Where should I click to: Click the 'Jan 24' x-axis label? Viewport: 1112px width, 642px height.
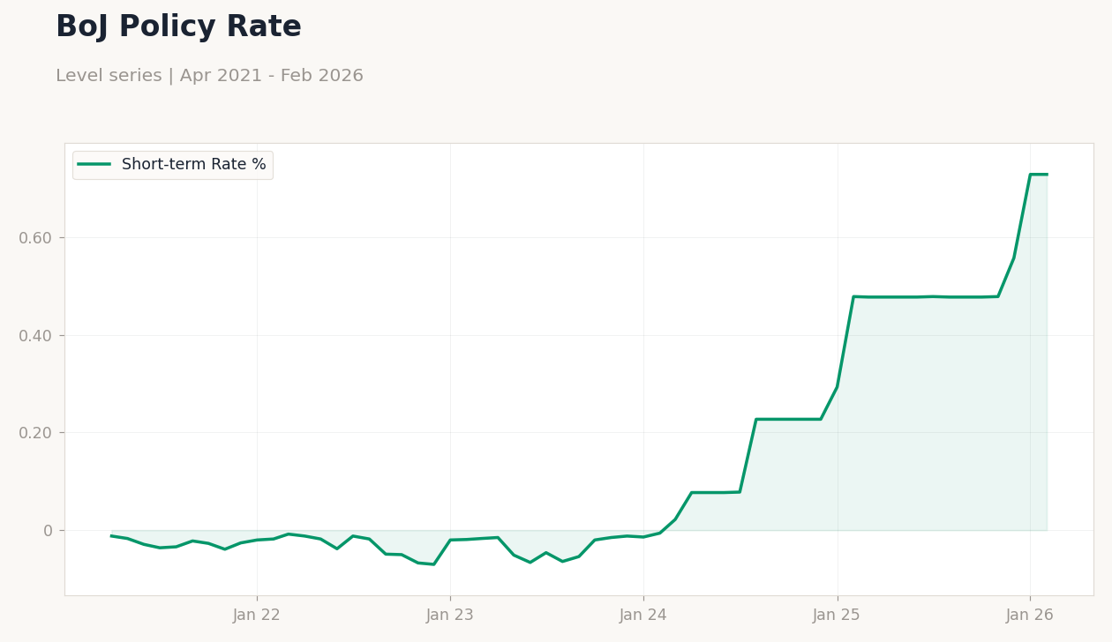point(643,616)
